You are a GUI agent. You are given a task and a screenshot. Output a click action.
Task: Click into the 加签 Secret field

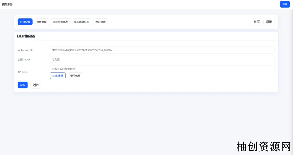162,59
